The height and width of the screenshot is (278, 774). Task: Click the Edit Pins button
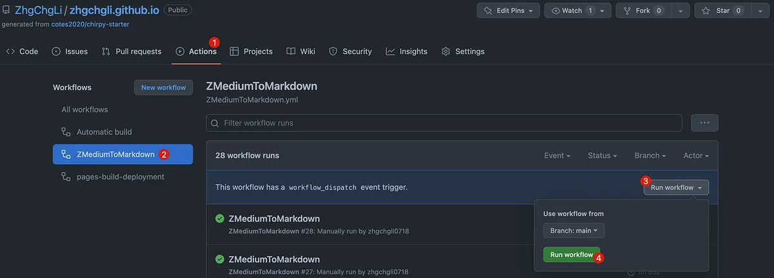click(x=508, y=11)
